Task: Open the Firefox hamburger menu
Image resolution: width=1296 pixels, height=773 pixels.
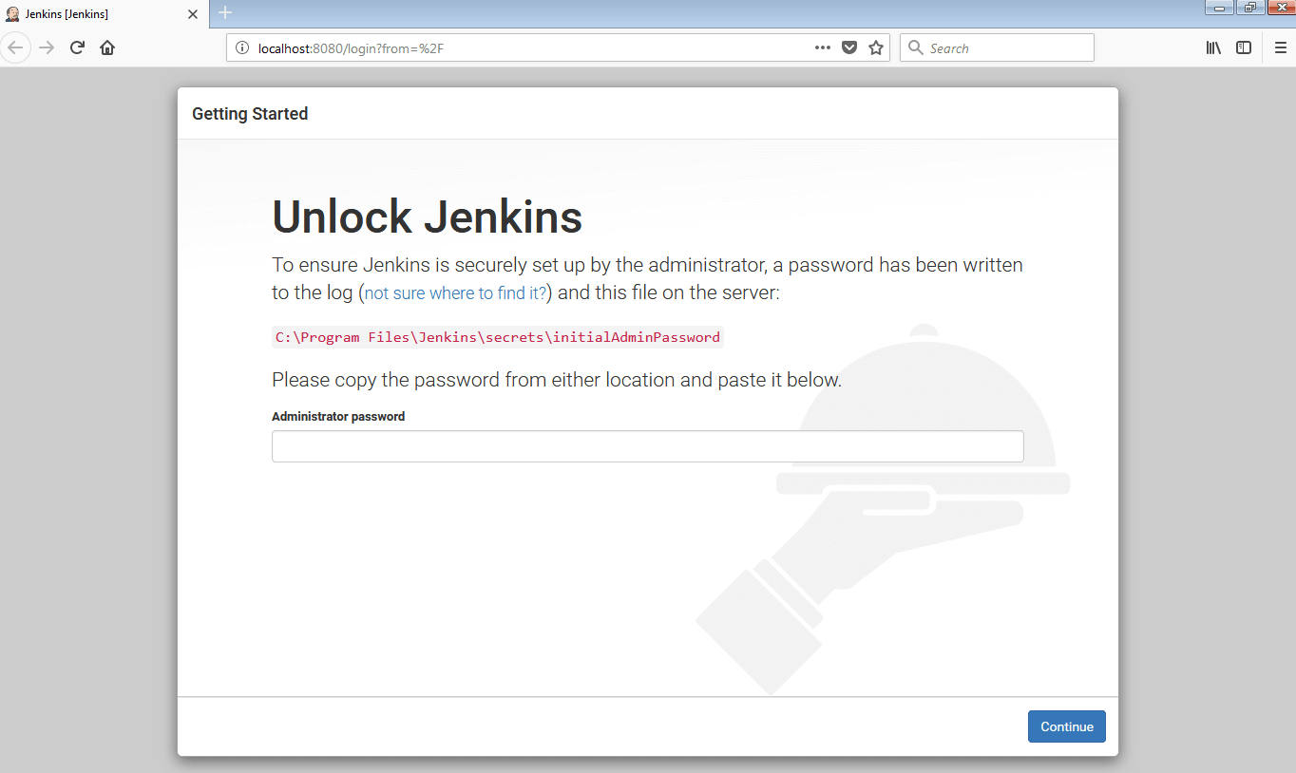Action: click(1280, 47)
